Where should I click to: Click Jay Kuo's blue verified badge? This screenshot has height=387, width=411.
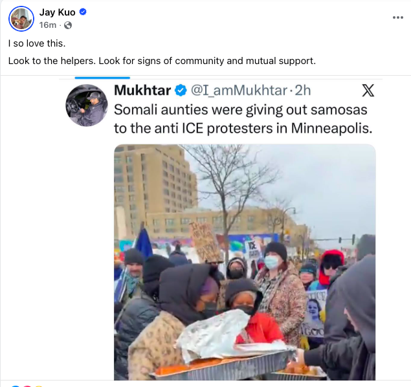[83, 12]
